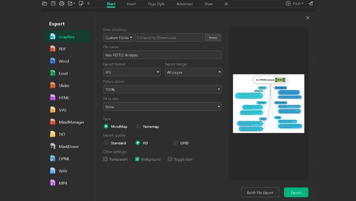This screenshot has width=356, height=201.
Task: Click the open folder icon in top toolbar
Action: [x=45, y=3]
